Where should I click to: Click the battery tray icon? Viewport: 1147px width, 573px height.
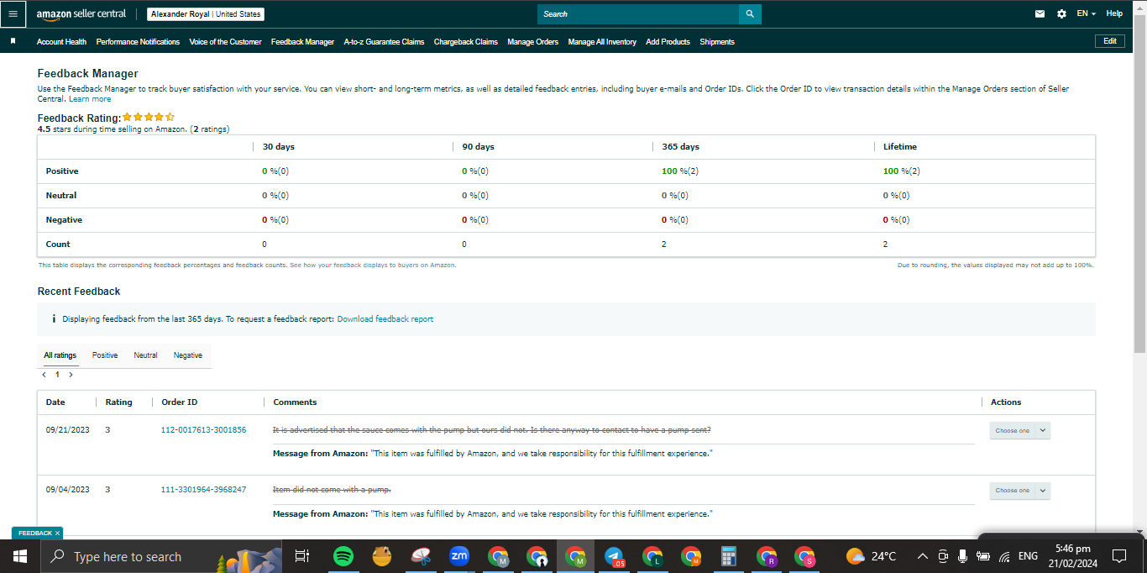click(982, 556)
